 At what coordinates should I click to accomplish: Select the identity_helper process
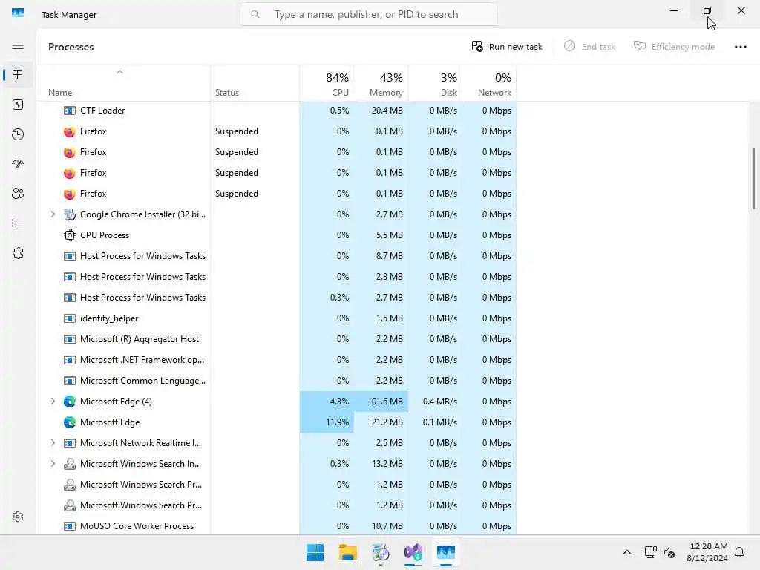(x=276, y=318)
